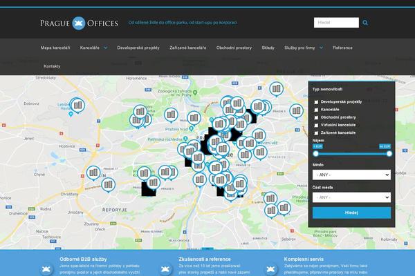The width and height of the screenshot is (415, 276).
Task: Open the Kanceláře menu item
Action: point(90,48)
